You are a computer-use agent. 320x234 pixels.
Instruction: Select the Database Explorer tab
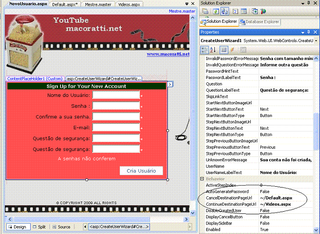pyautogui.click(x=260, y=22)
